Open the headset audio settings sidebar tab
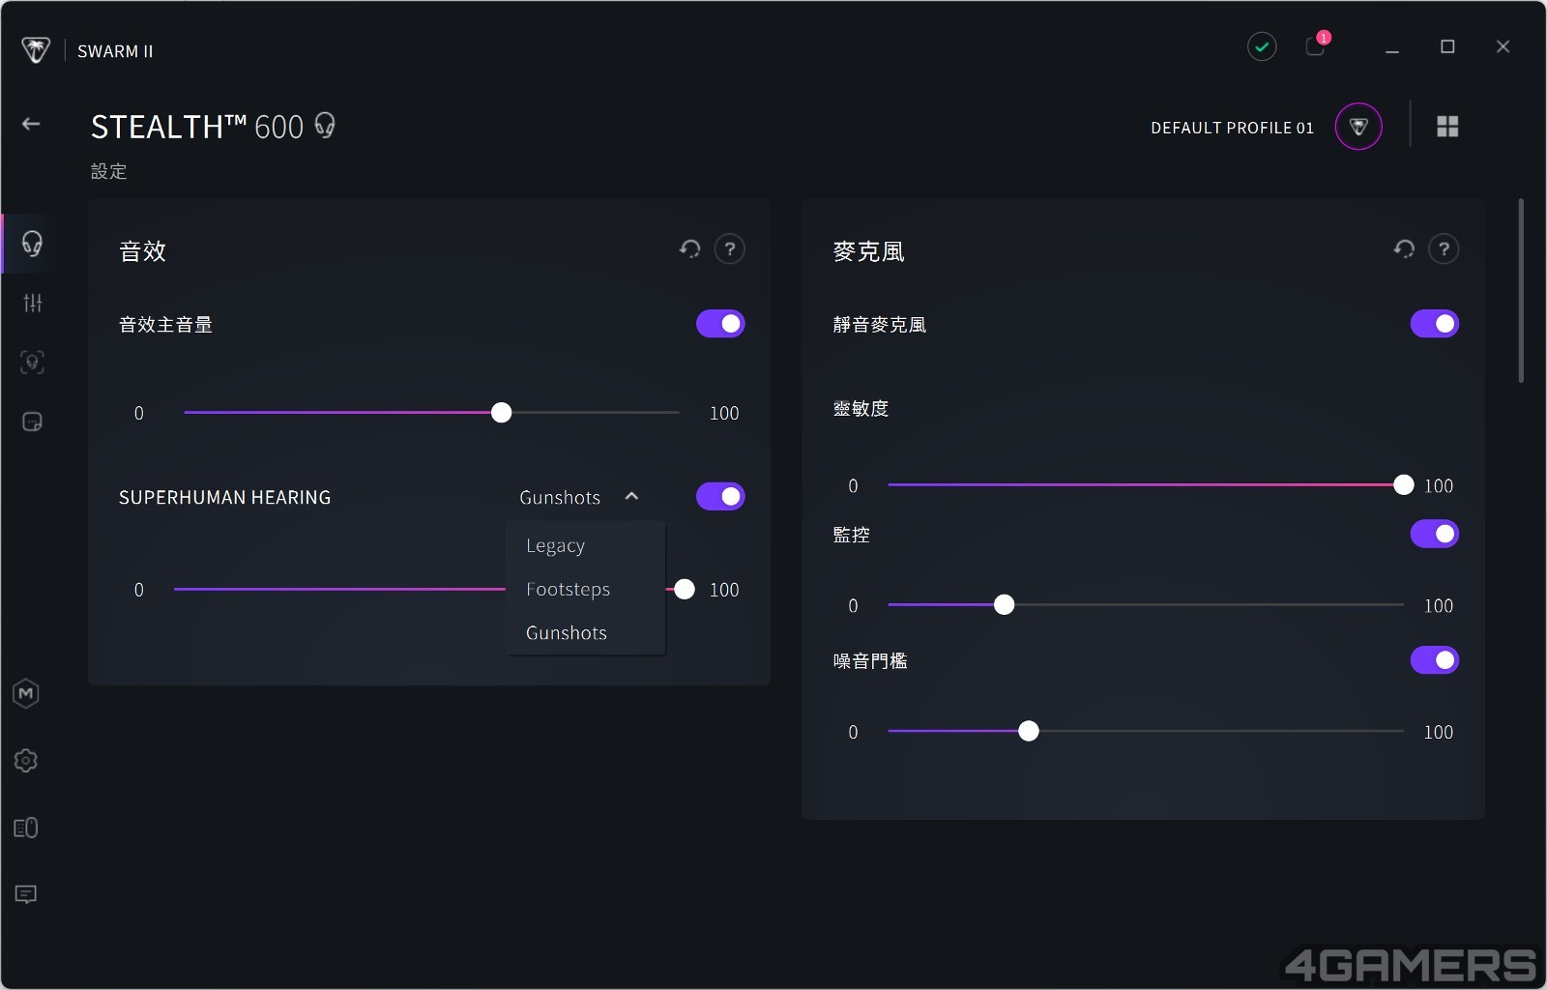 coord(32,243)
